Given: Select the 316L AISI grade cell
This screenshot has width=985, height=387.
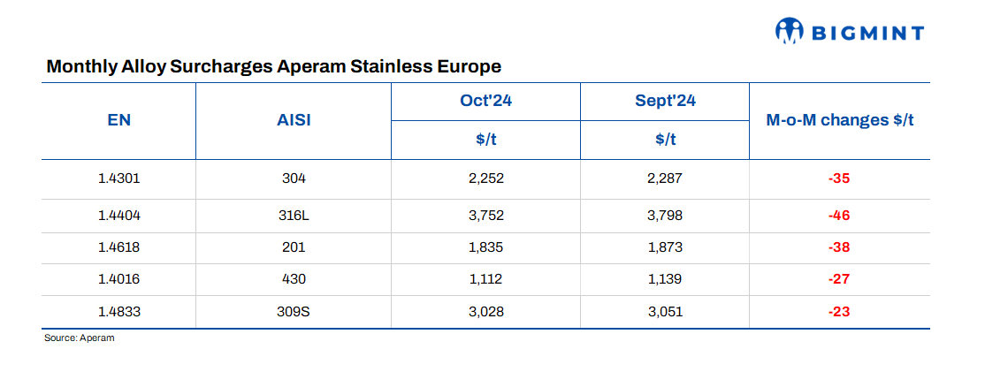Looking at the screenshot, I should (x=293, y=215).
